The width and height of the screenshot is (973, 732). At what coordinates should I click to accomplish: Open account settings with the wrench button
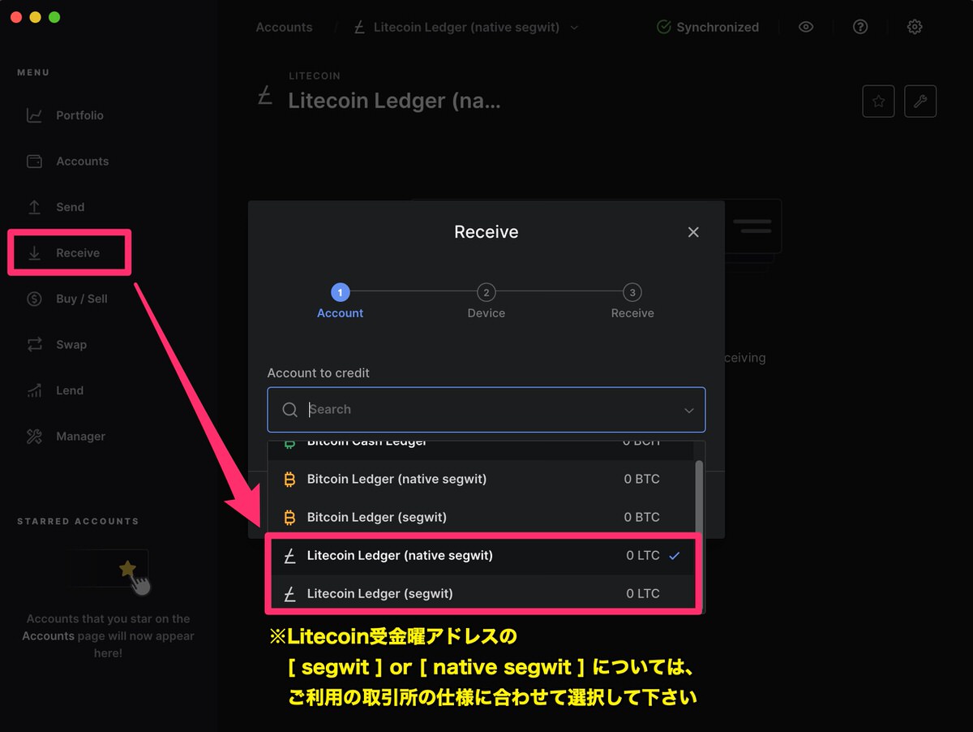pos(920,101)
